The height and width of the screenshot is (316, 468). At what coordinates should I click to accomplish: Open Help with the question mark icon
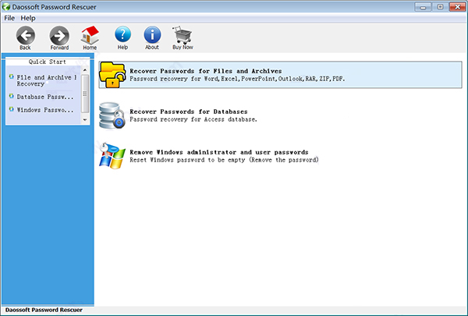click(x=122, y=34)
